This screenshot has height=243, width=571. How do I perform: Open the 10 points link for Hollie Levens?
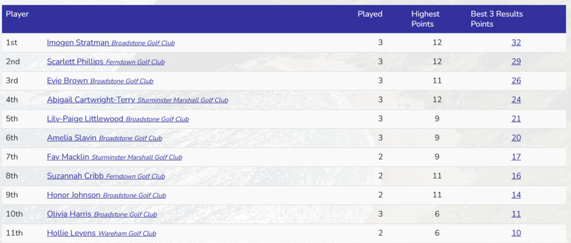[x=516, y=233]
